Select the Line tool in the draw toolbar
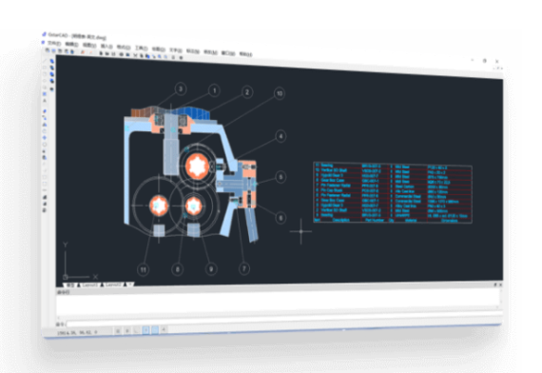542x373 pixels. click(45, 61)
